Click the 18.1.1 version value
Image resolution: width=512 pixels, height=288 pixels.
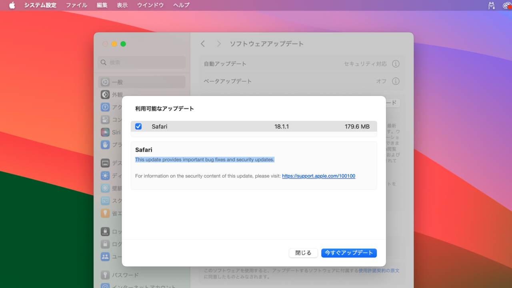point(282,126)
